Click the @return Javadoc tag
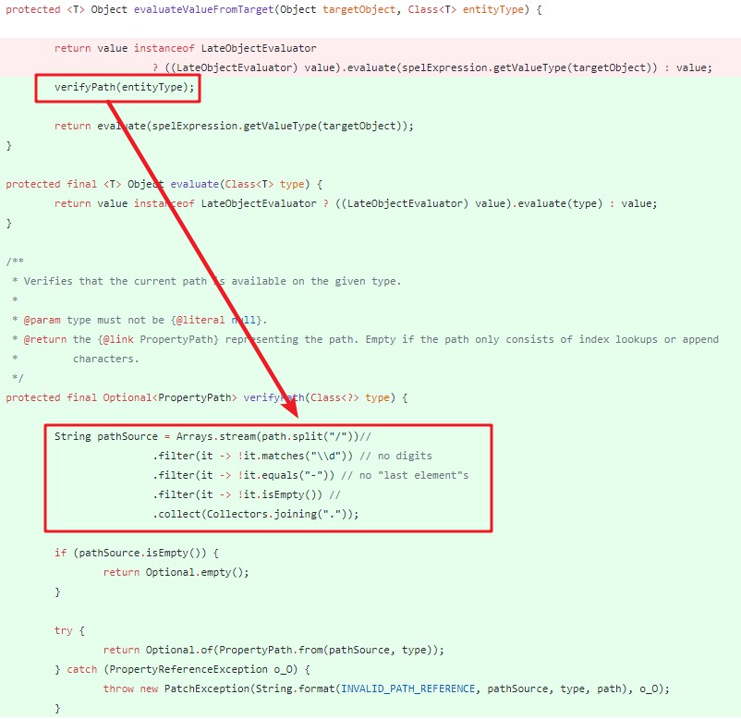 click(x=40, y=338)
